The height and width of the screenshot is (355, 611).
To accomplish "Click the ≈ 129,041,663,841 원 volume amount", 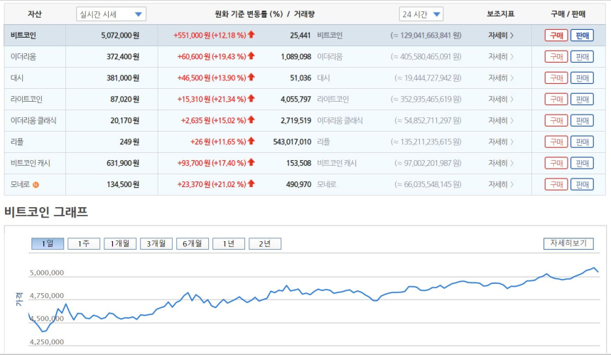I will (x=426, y=36).
